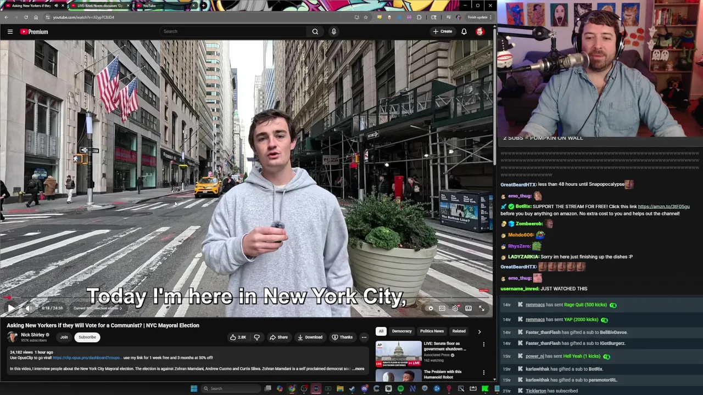The height and width of the screenshot is (395, 703).
Task: Click the browser address bar URL
Action: point(83,17)
